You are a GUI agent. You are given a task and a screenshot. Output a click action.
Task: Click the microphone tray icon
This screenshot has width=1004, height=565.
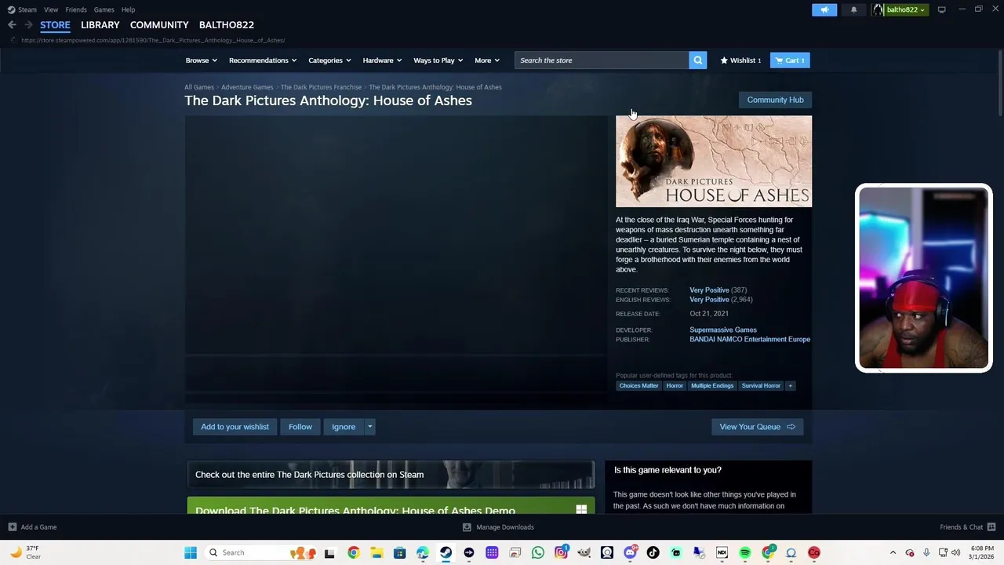926,552
